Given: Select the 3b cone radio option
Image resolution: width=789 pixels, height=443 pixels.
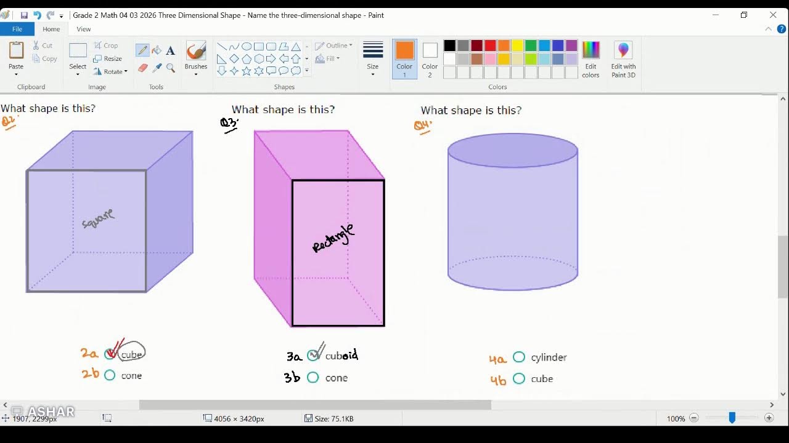Looking at the screenshot, I should click(x=313, y=377).
